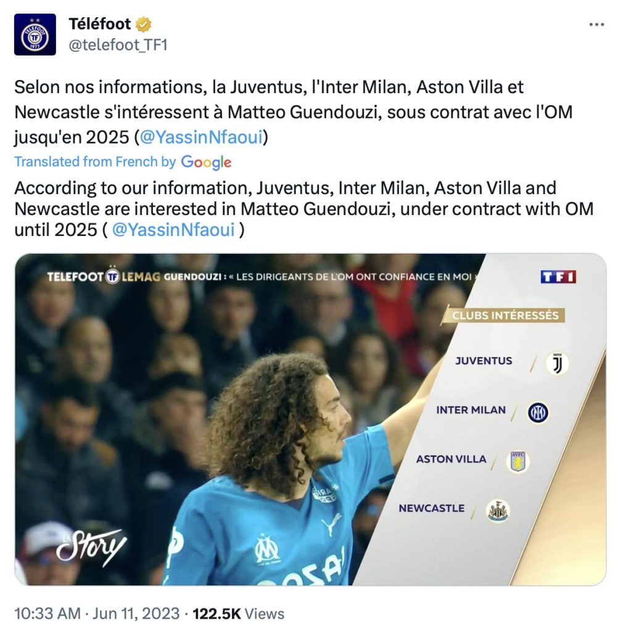Click the Téléfoot display name
This screenshot has height=631, width=621.
click(99, 24)
